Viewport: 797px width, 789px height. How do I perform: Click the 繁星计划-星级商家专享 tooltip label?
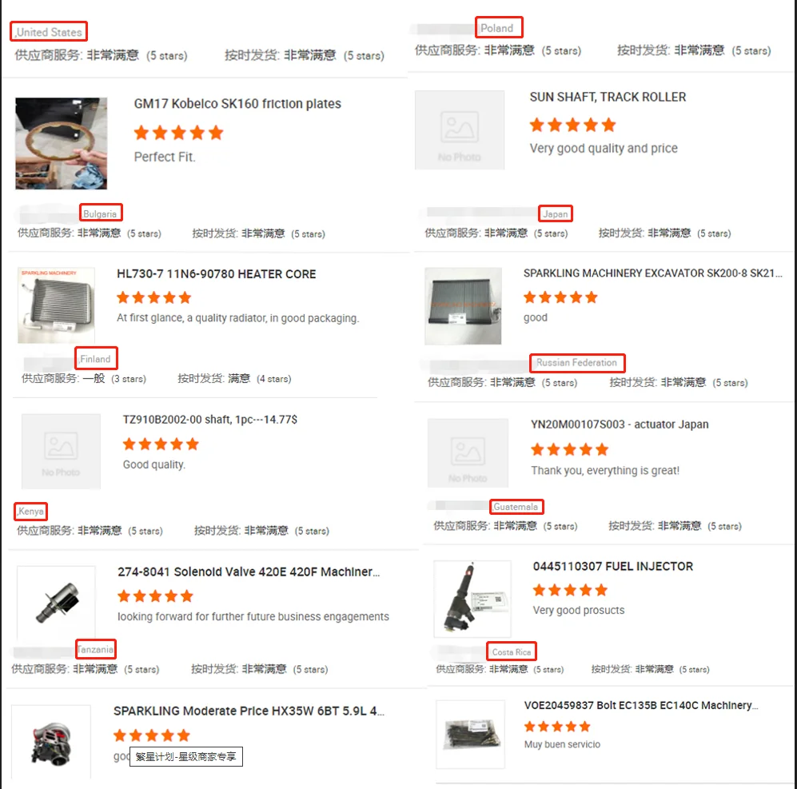pos(186,756)
